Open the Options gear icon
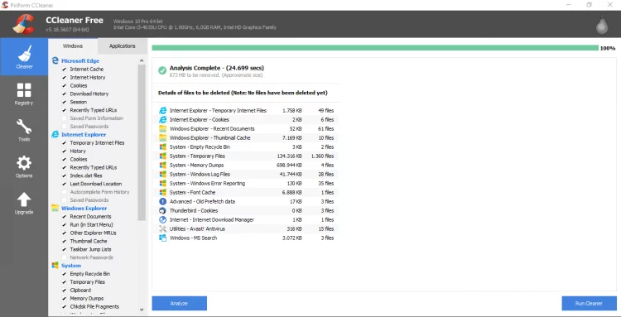The image size is (621, 317). [24, 163]
